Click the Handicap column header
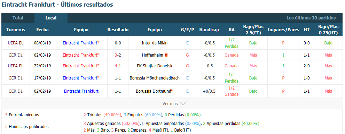345x134 pixels. coord(209,30)
